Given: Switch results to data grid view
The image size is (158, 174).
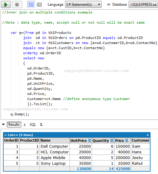Looking at the screenshot, I should (39, 4).
